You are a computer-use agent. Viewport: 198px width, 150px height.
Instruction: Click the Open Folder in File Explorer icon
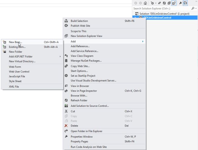coord(66,131)
